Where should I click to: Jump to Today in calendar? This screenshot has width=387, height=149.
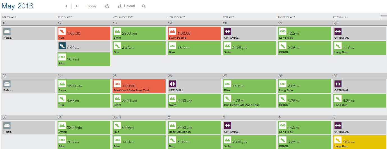[92, 6]
